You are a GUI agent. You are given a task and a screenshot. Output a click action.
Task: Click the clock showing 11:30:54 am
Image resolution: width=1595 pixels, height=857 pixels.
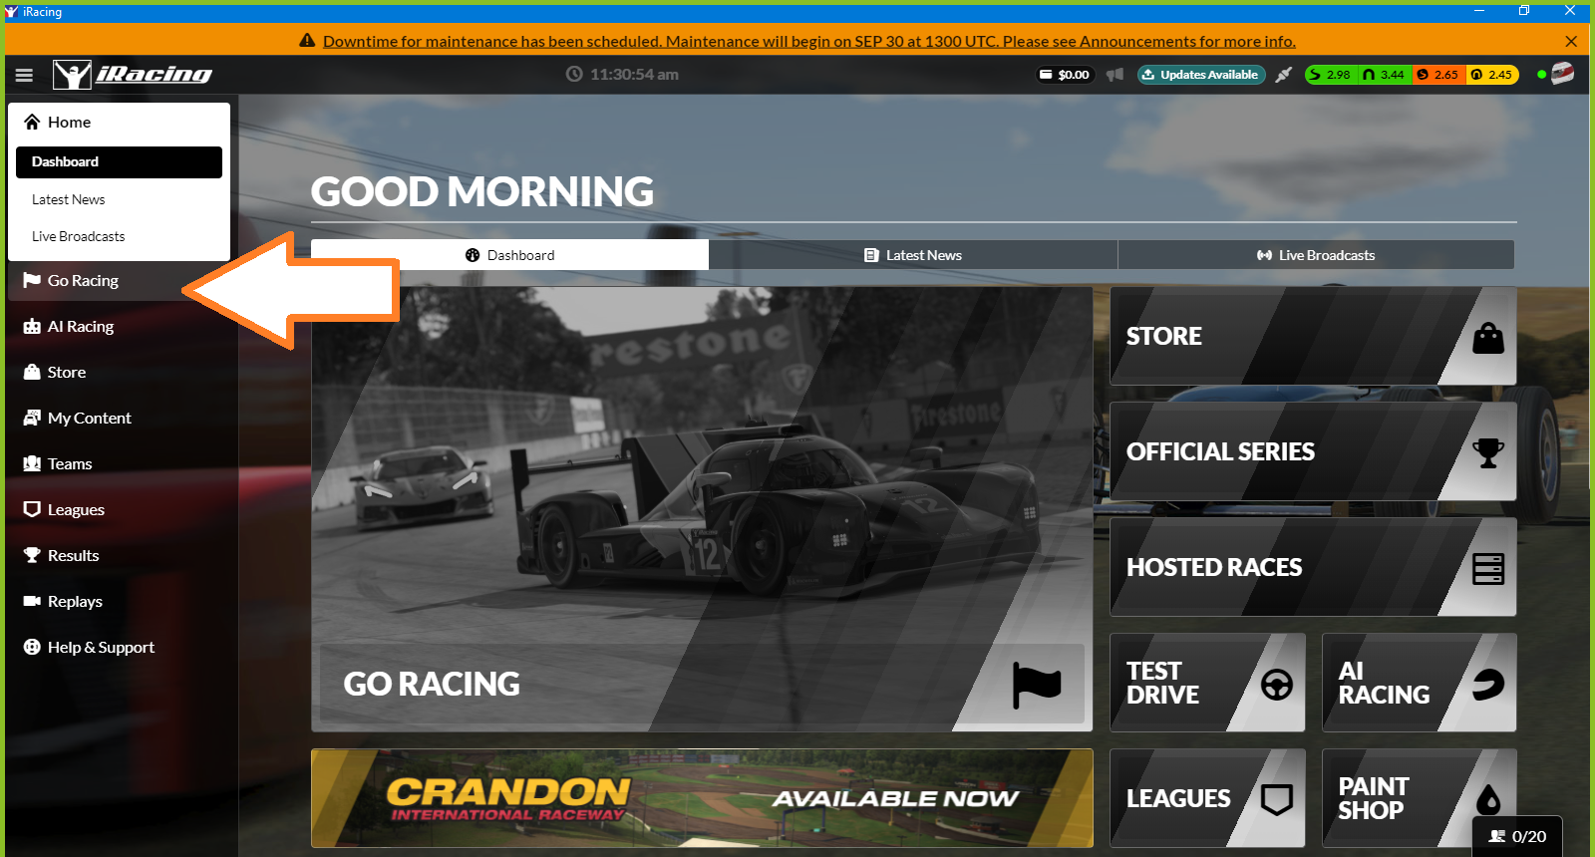tap(623, 75)
